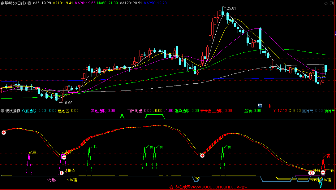The height and width of the screenshot is (190, 336).
Task: Select the MA60: 21.39 label
Action: pyautogui.click(x=108, y=3)
